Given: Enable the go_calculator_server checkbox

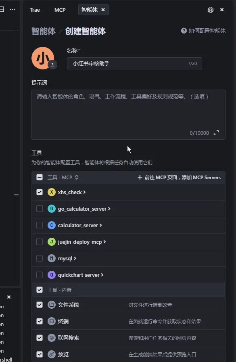Looking at the screenshot, I should pyautogui.click(x=40, y=209).
